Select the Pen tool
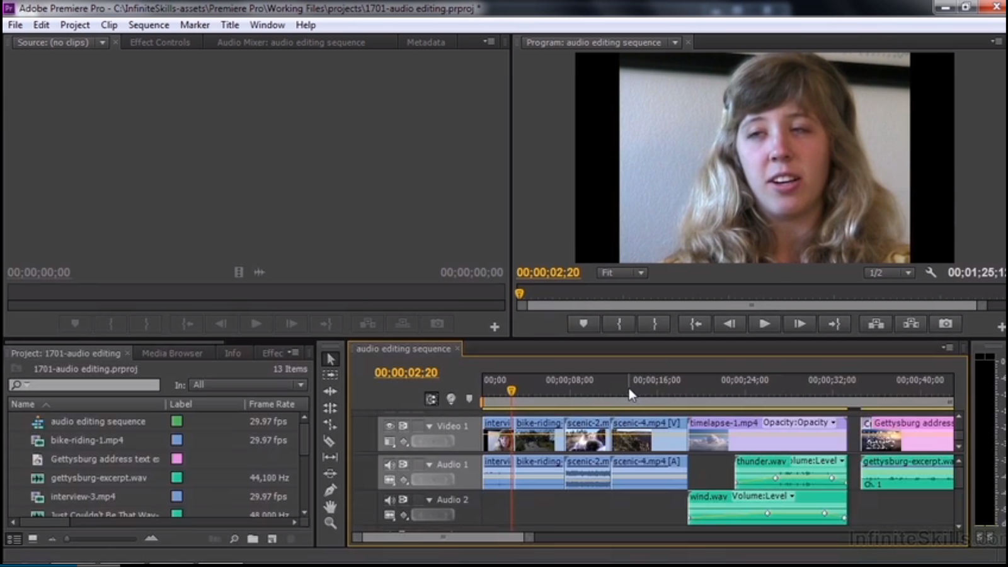This screenshot has width=1008, height=567. coord(330,490)
